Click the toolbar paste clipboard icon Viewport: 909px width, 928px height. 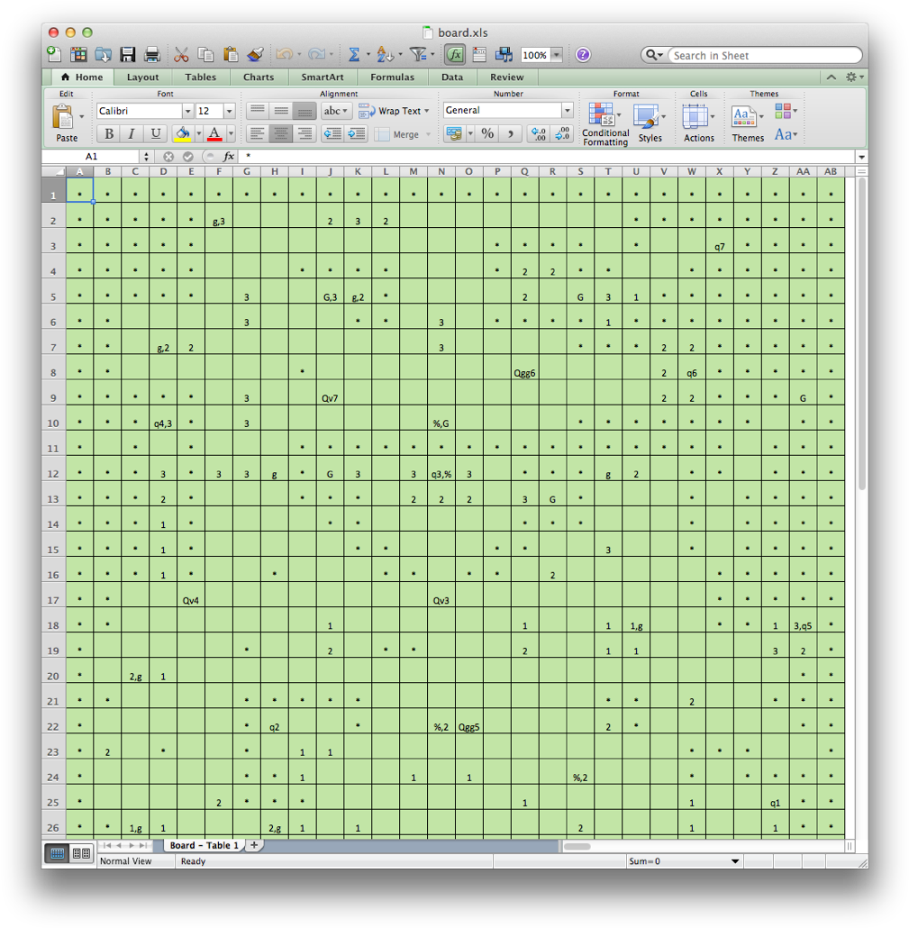click(x=231, y=54)
